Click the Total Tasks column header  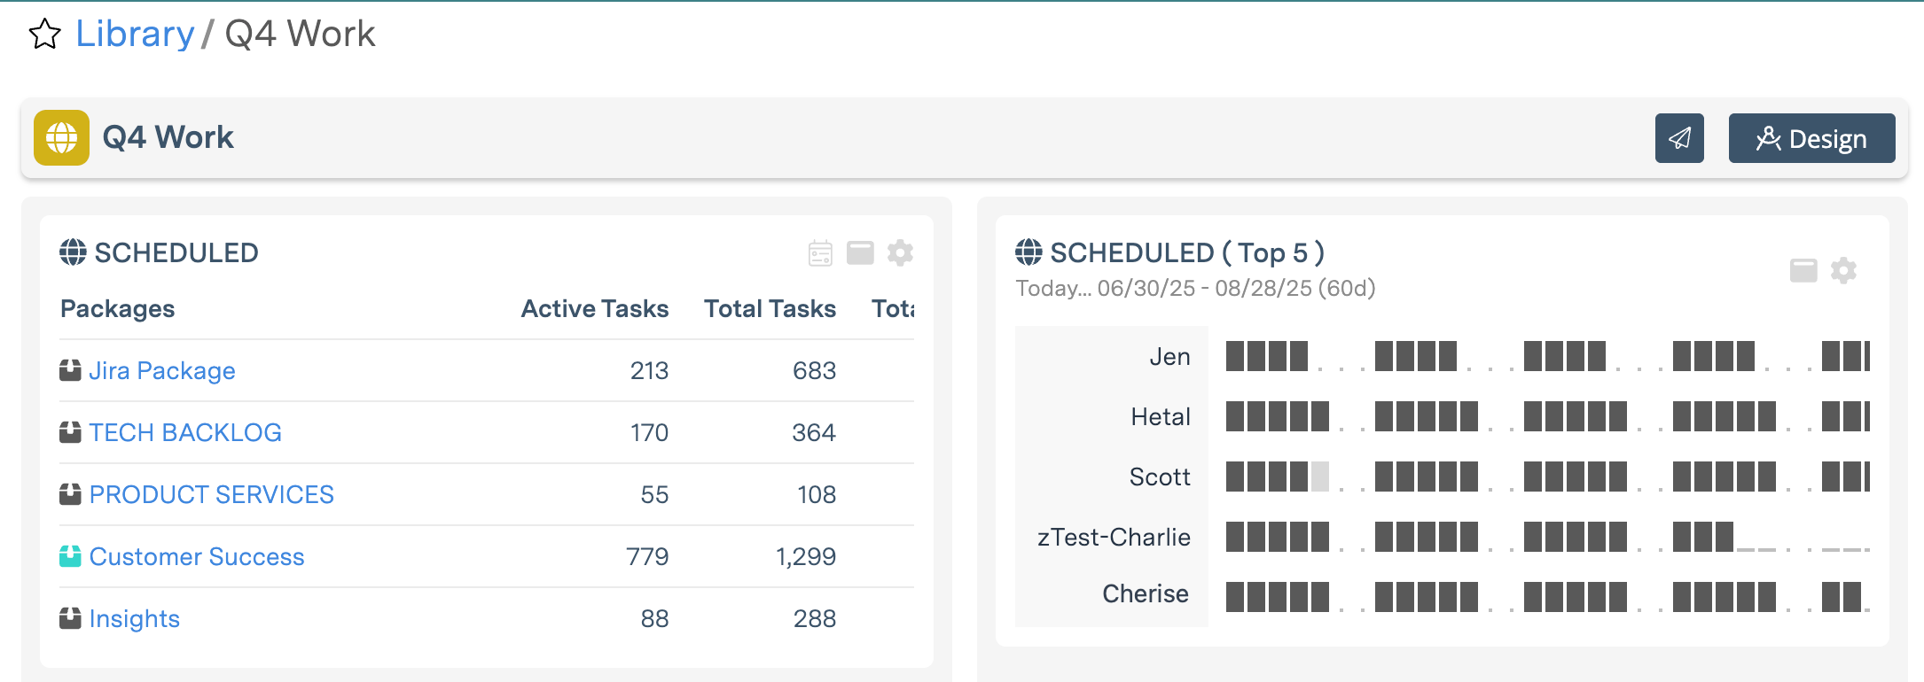(770, 308)
